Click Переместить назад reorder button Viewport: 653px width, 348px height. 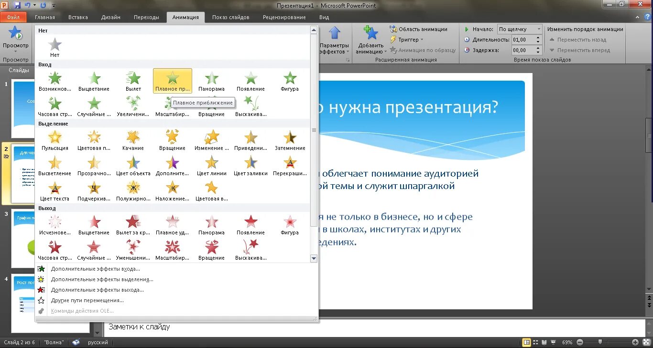[x=577, y=40]
